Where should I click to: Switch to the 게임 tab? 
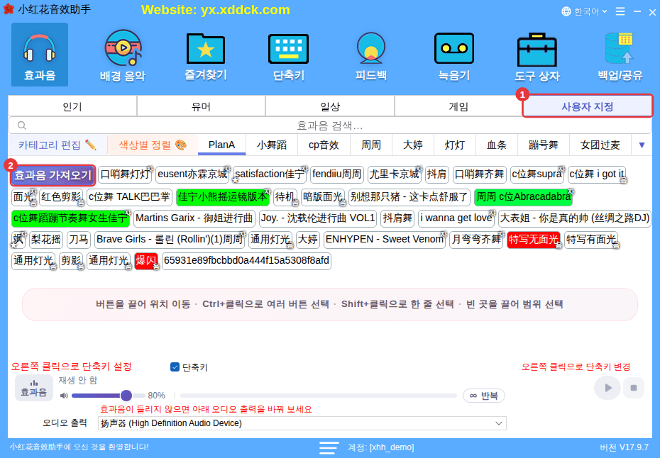coord(458,106)
